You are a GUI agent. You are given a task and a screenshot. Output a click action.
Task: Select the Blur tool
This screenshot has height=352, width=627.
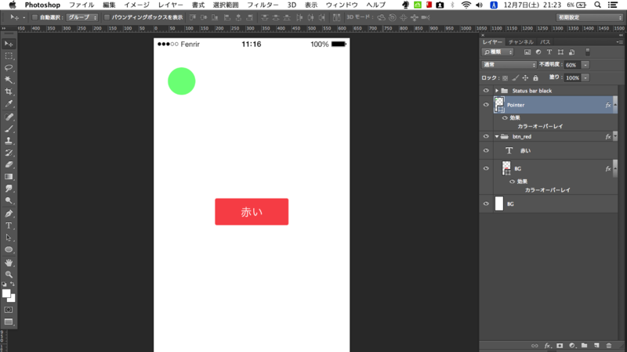(9, 189)
